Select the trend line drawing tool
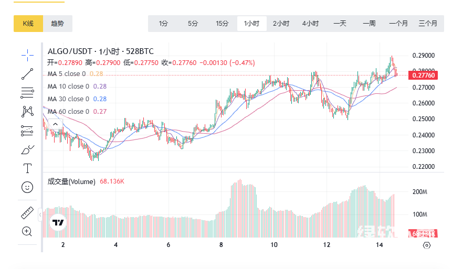The height and width of the screenshot is (269, 463). [27, 73]
